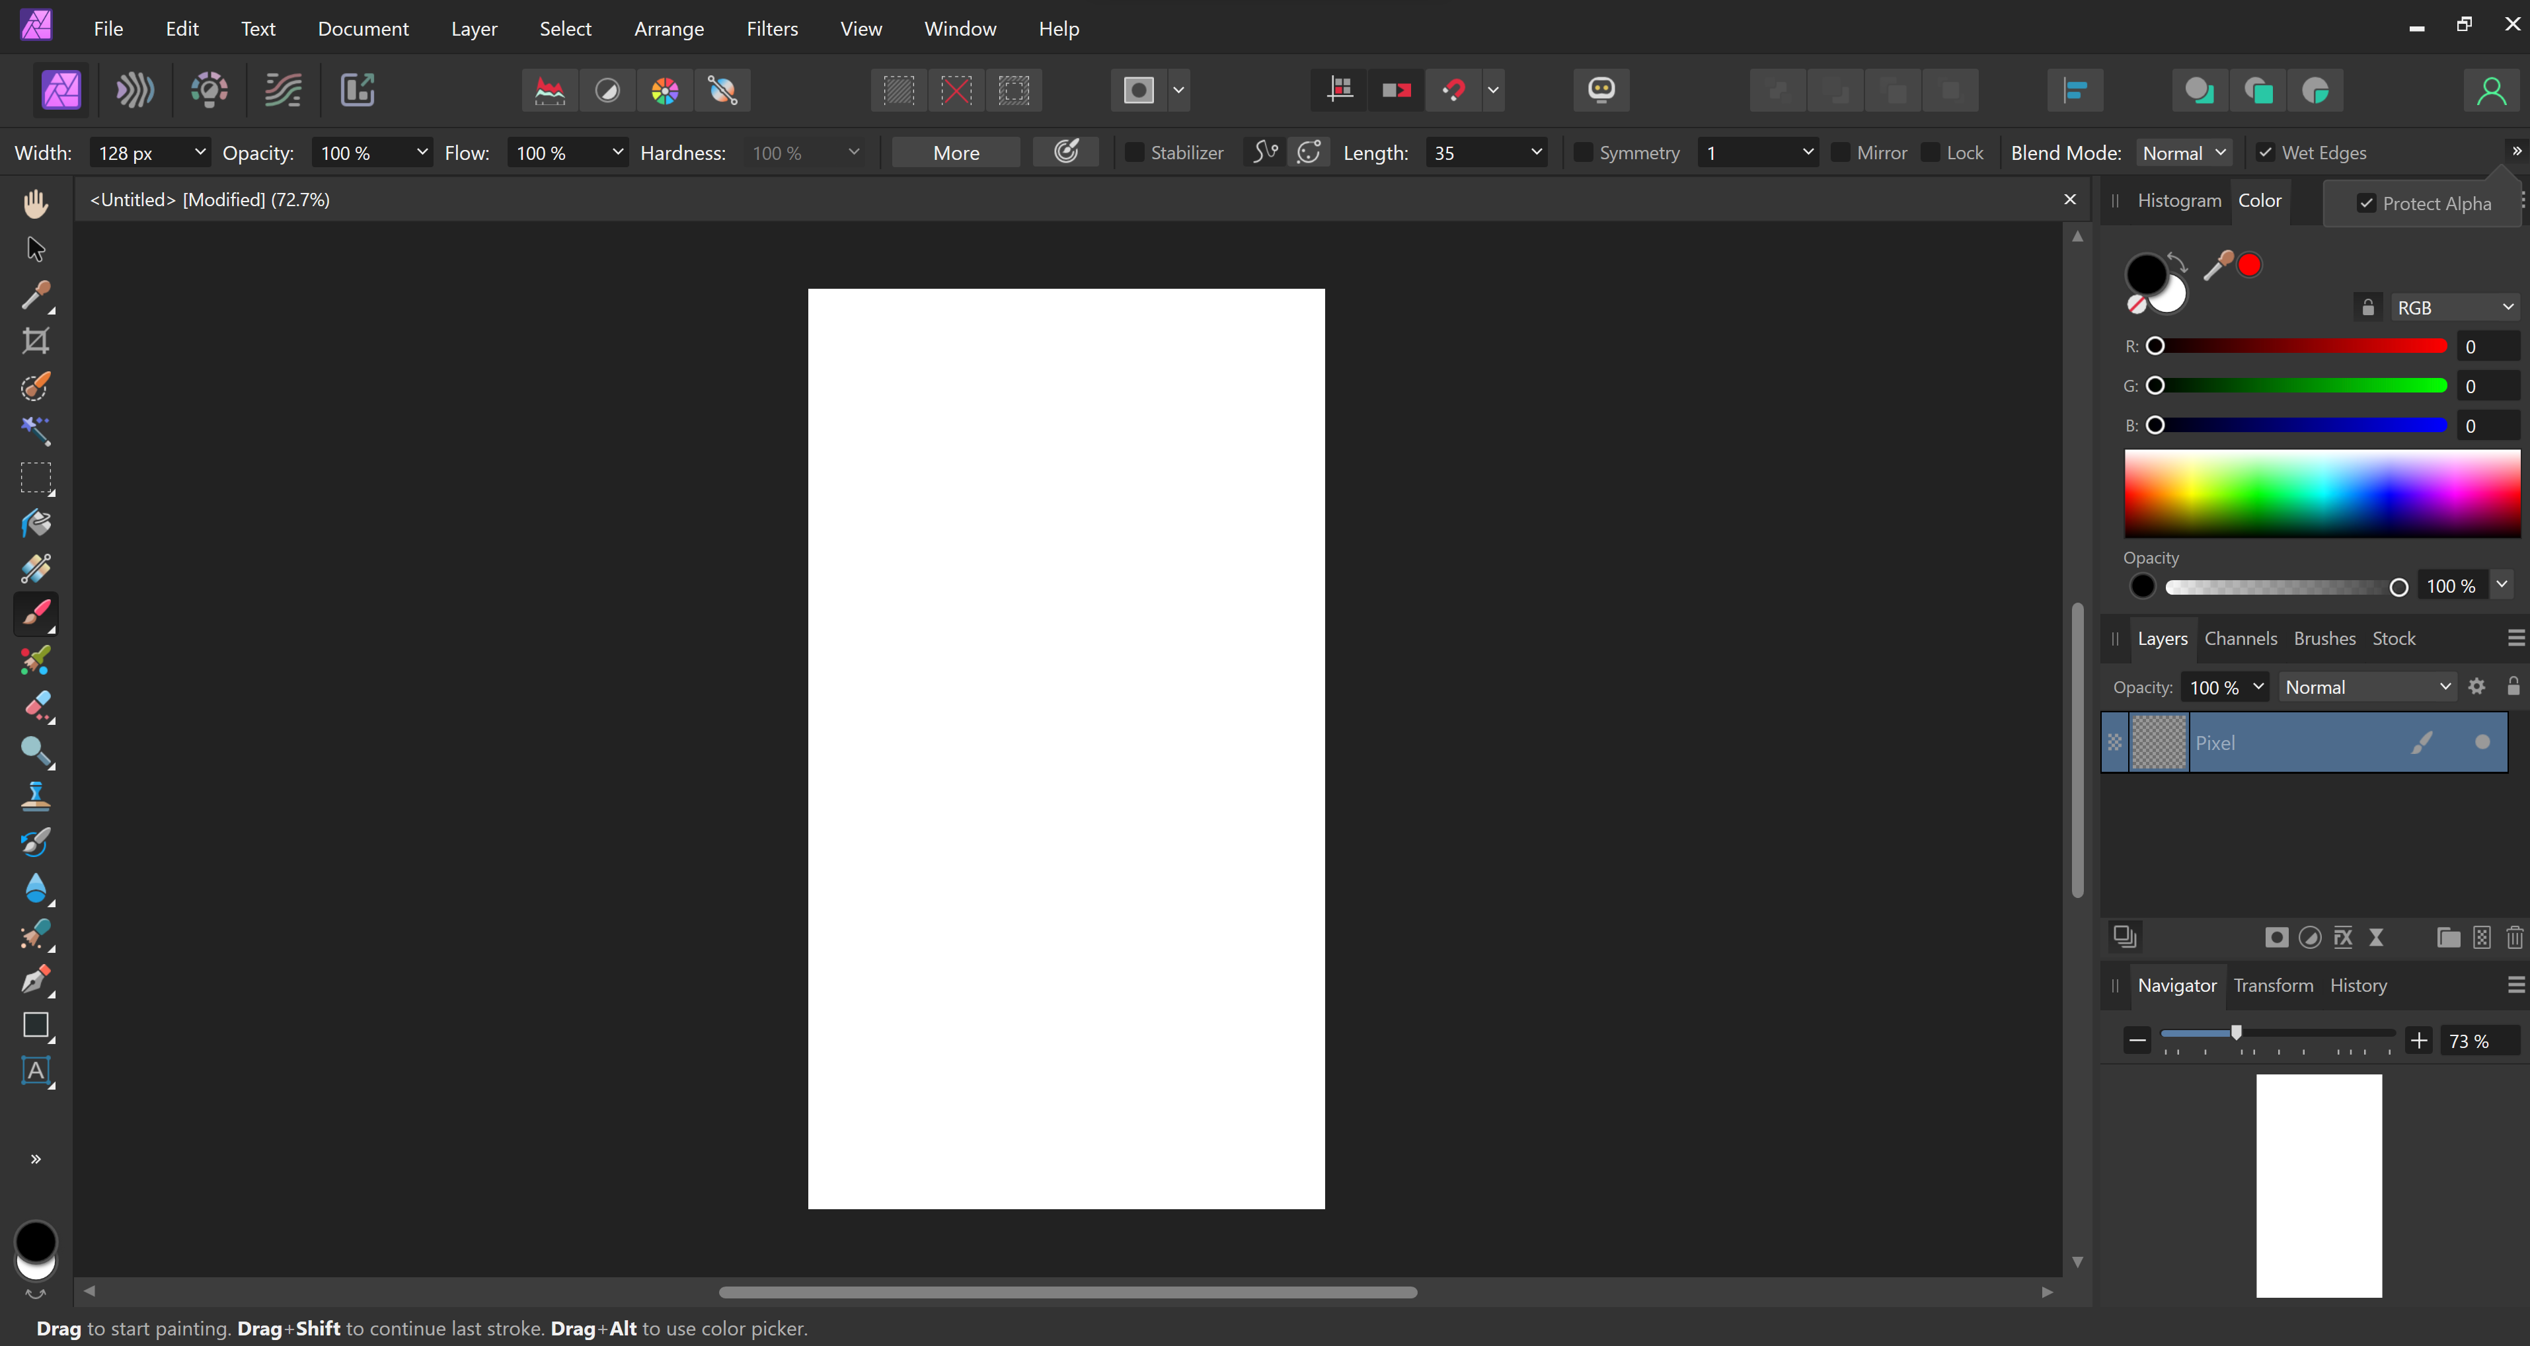Select the Hand (View) tool

(x=36, y=204)
